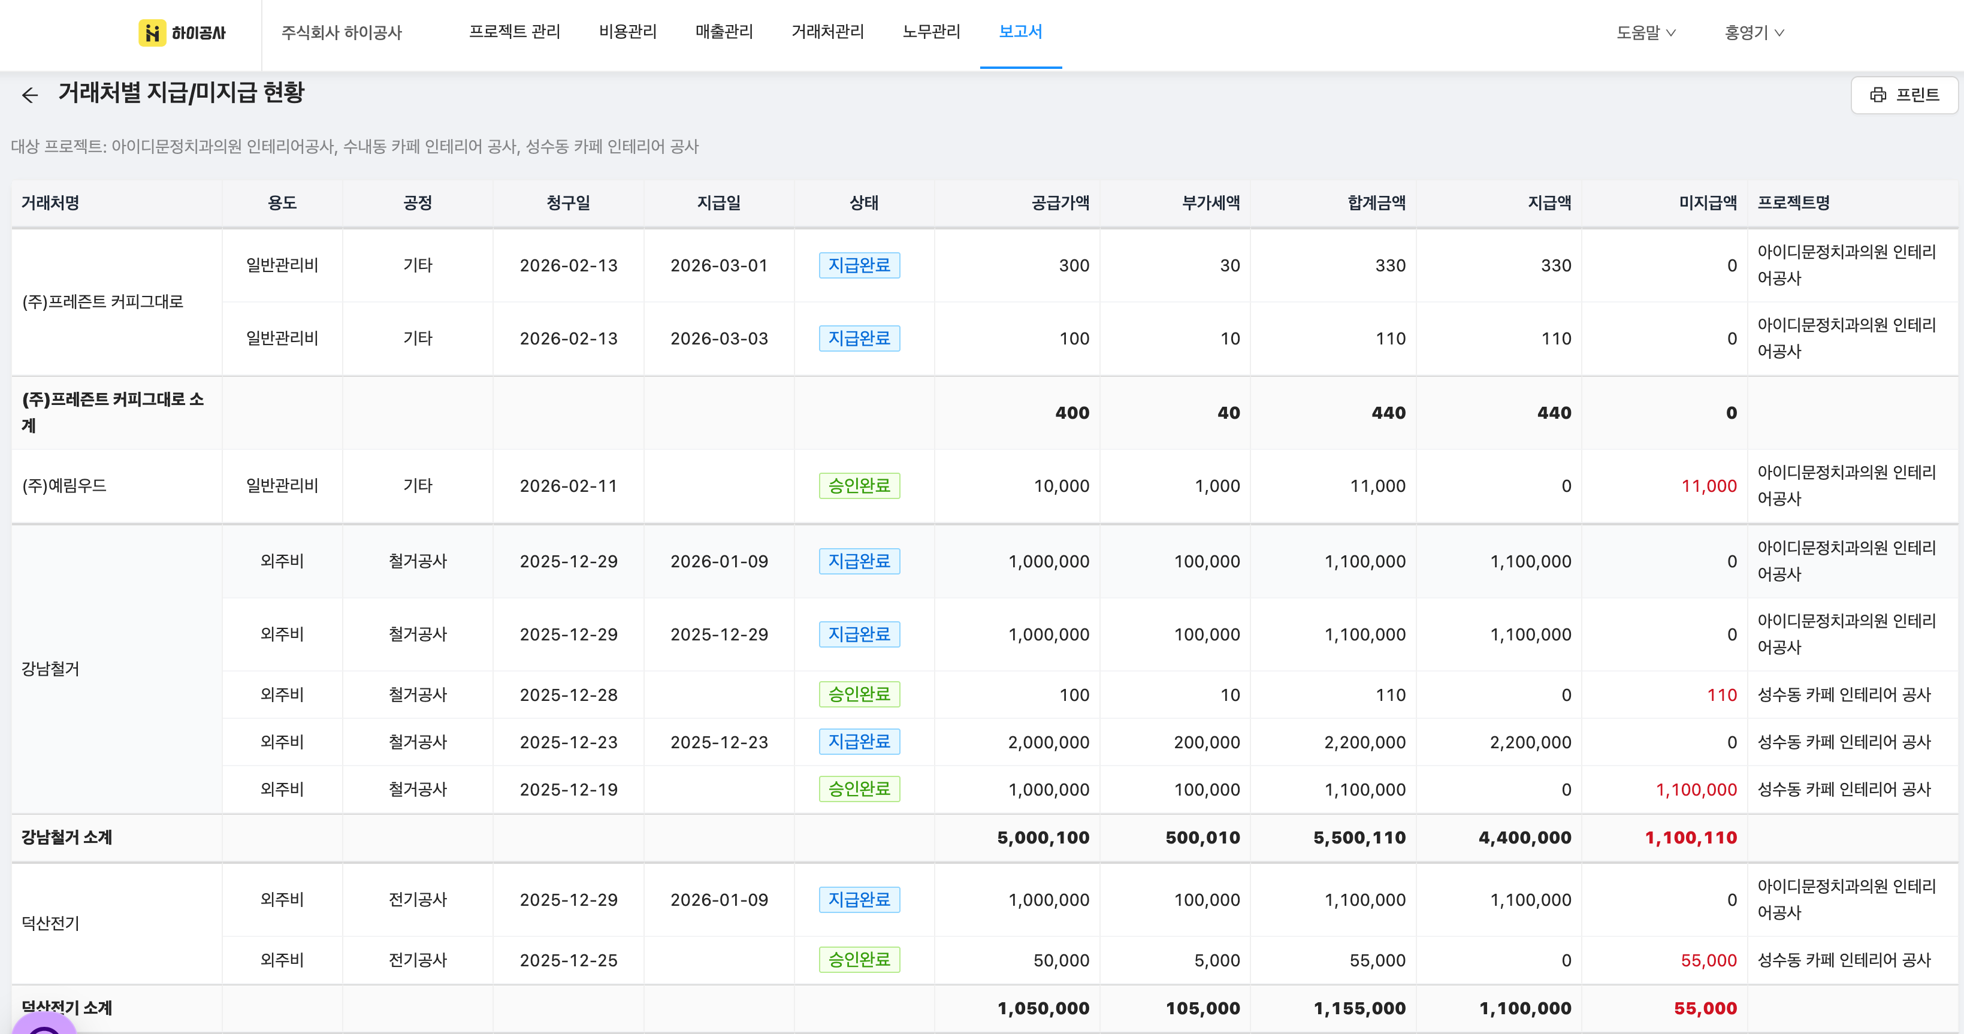This screenshot has width=1964, height=1034.
Task: Open the 홍영기 user menu
Action: coord(1754,33)
